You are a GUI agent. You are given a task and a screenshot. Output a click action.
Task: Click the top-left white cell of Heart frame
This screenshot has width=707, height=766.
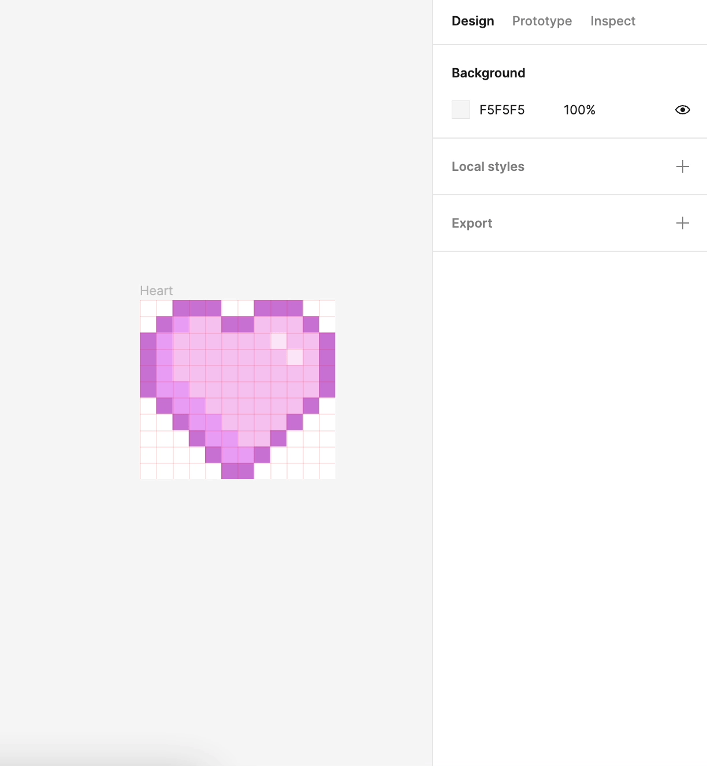tap(148, 308)
